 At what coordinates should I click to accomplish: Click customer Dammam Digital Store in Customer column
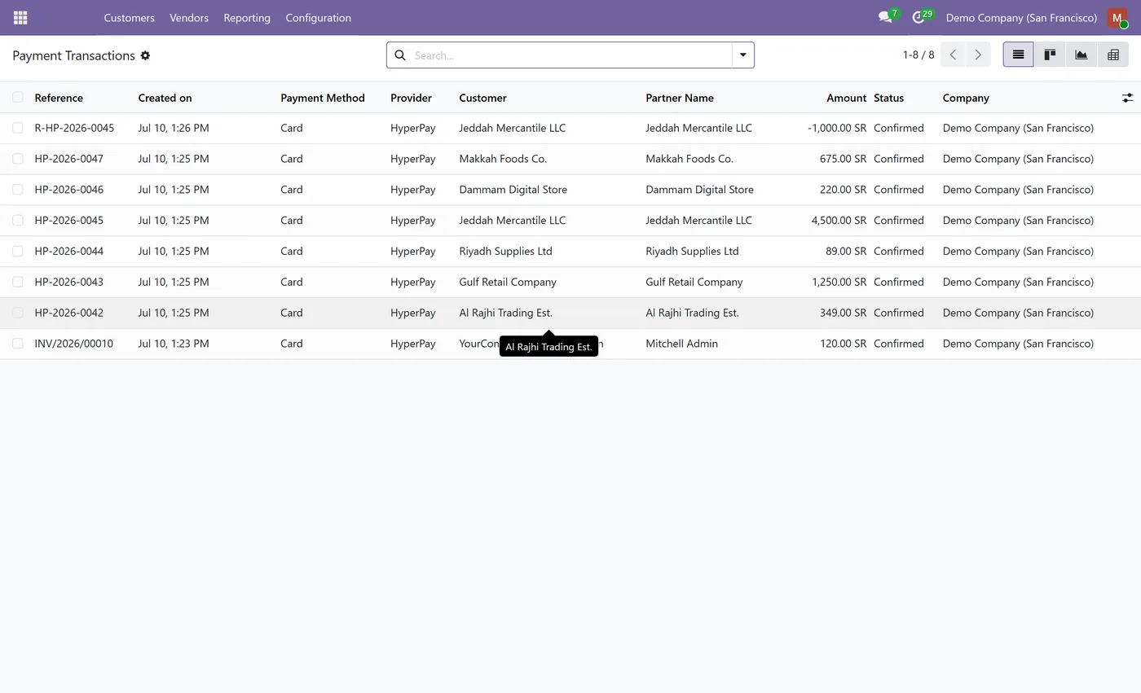(x=513, y=190)
